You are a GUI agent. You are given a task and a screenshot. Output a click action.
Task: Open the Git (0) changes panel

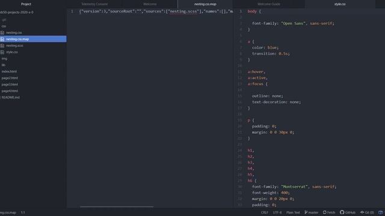[369, 212]
